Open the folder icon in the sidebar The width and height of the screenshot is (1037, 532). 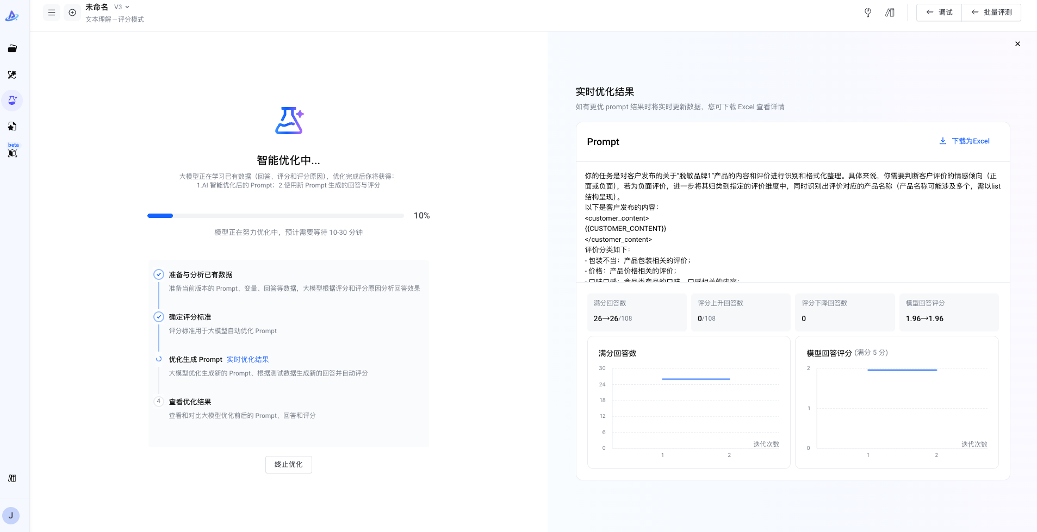click(12, 48)
